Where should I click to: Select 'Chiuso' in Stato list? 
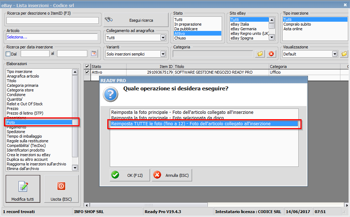[x=197, y=38]
